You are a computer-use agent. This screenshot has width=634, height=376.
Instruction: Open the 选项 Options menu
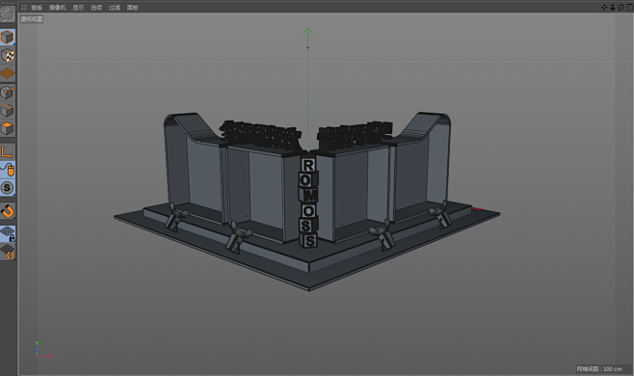(x=96, y=8)
